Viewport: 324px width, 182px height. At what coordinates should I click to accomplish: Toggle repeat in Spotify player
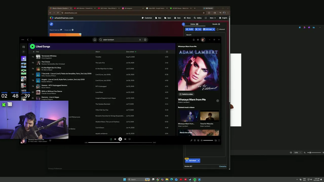[129, 139]
